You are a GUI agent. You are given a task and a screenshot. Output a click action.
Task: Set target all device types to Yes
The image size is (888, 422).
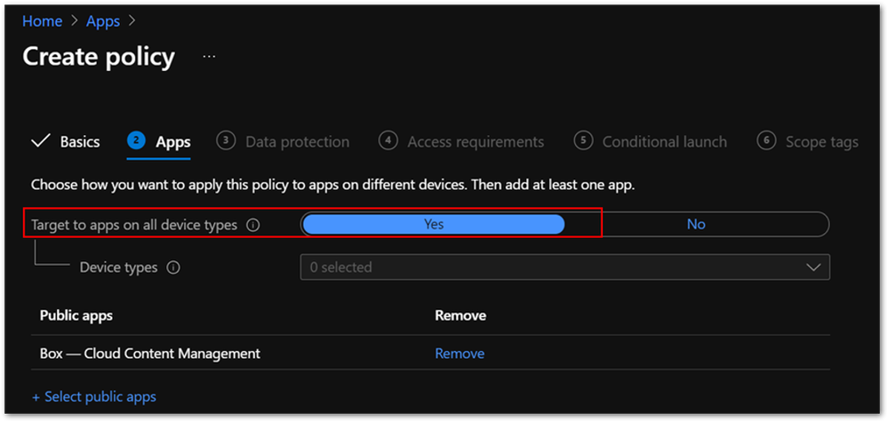click(x=433, y=224)
